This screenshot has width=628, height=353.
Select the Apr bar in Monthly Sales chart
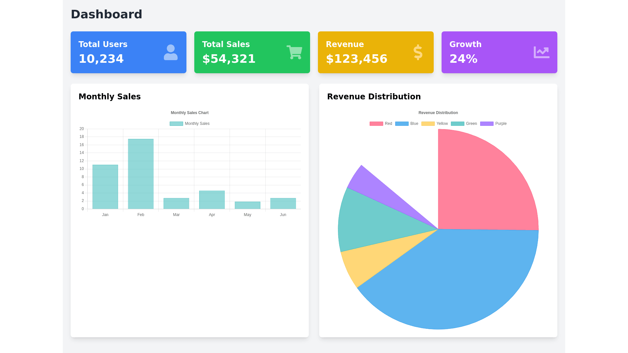(x=212, y=200)
